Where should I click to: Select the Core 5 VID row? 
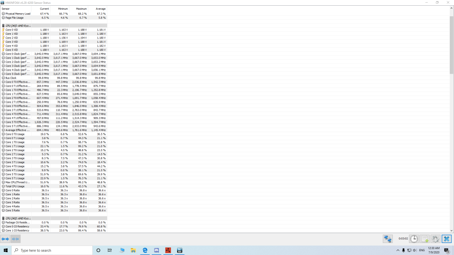54,49
